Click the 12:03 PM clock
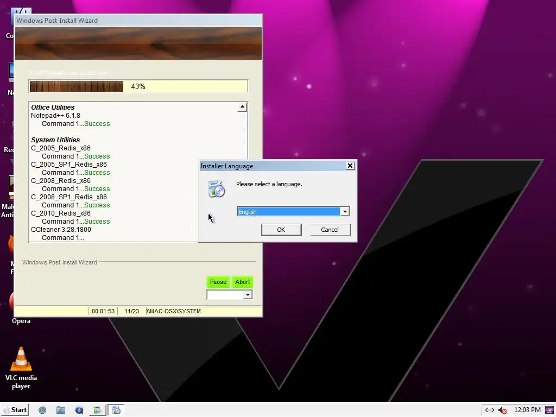Viewport: 556px width, 417px height. pyautogui.click(x=527, y=410)
